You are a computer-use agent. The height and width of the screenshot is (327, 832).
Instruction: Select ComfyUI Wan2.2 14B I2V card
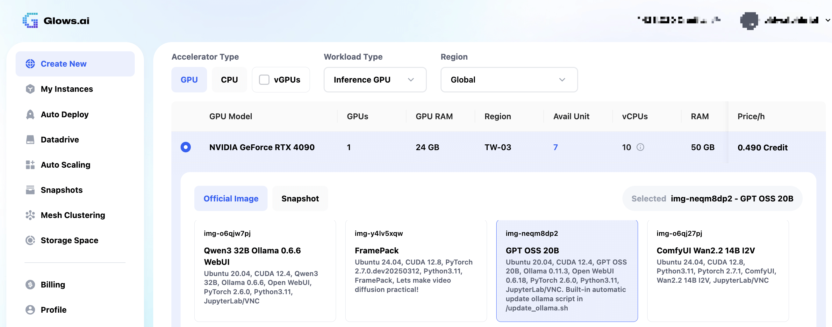pos(718,271)
